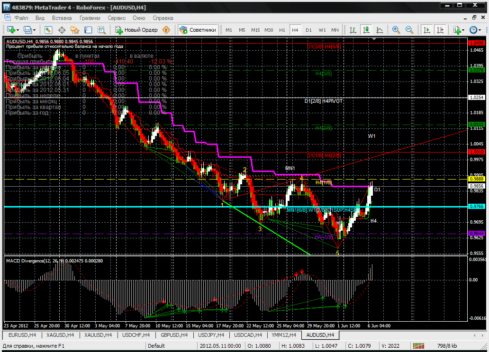Open the Navigator folder-star icon
The width and height of the screenshot is (489, 352).
pos(75,30)
